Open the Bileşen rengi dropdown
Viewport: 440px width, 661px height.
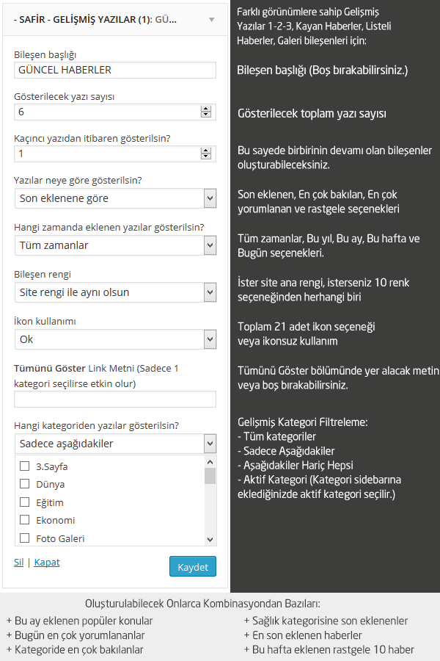point(115,292)
